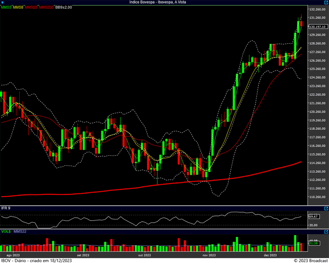Image resolution: width=329 pixels, height=263 pixels.
Task: Click the VOL$ volume label
Action: (x=6, y=232)
